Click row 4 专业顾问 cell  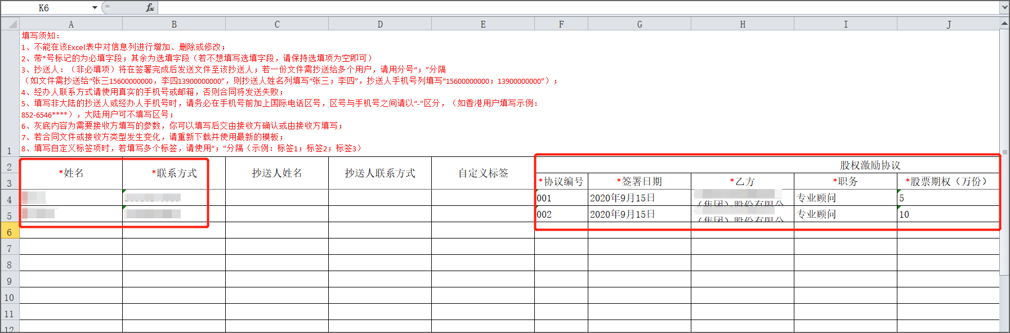point(846,197)
